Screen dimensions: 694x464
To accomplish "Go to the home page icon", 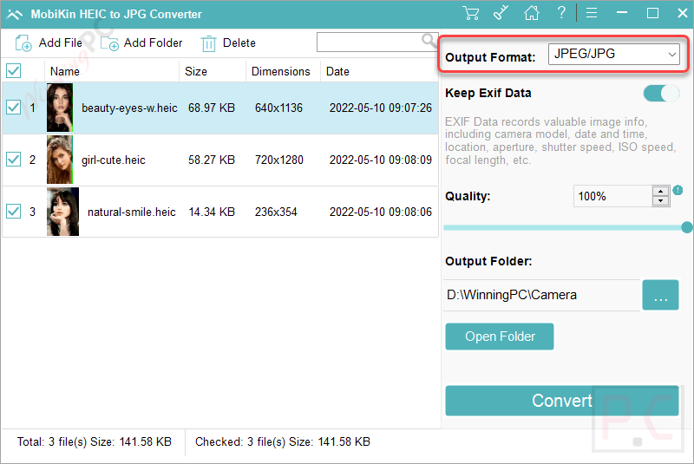I will (x=532, y=13).
